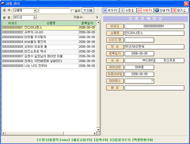
Task: Click the 최신프로 fee type field
Action: [169, 60]
